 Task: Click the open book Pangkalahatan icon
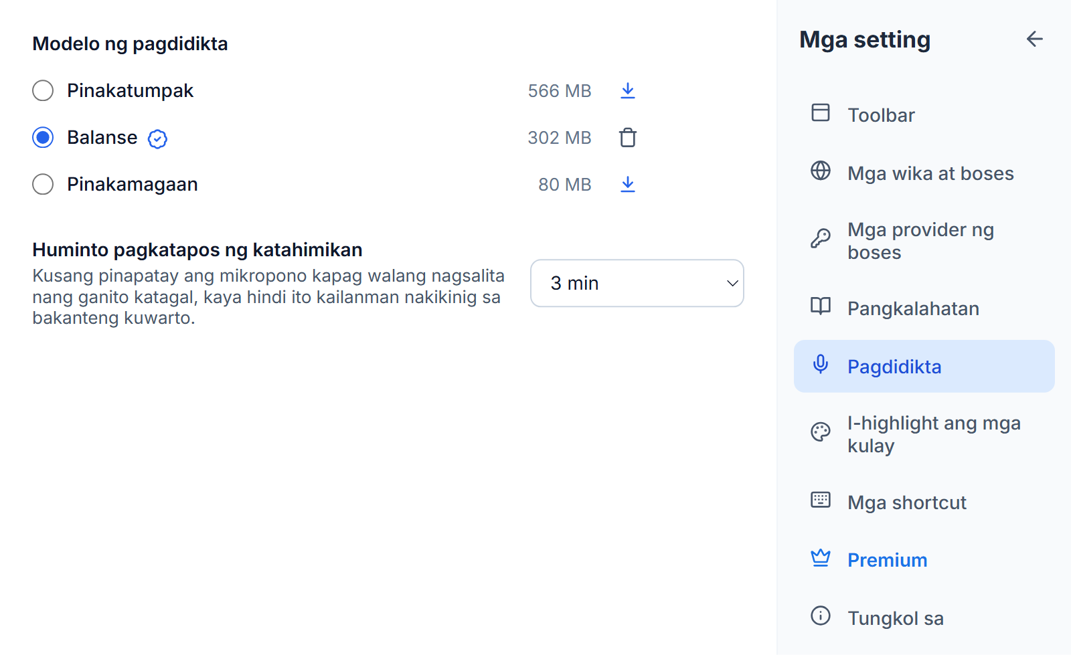pos(821,306)
